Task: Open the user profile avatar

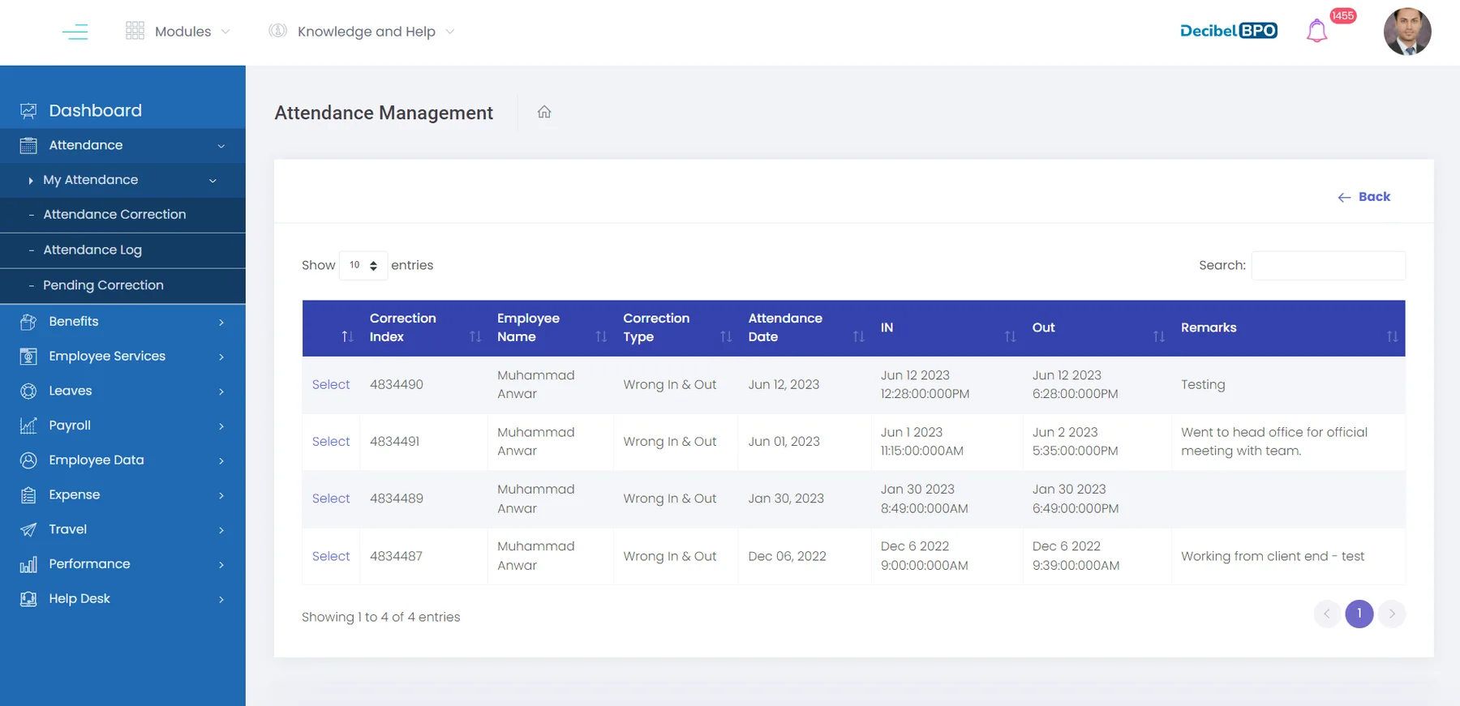Action: tap(1407, 32)
